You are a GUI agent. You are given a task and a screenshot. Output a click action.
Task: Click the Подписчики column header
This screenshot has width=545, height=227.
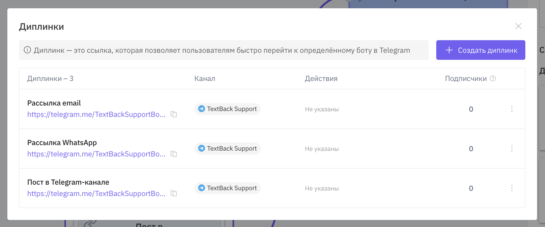coord(466,79)
